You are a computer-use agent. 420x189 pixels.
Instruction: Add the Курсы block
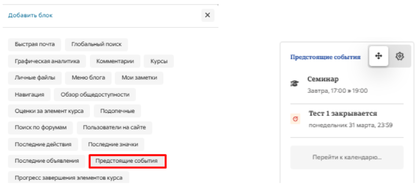click(159, 61)
